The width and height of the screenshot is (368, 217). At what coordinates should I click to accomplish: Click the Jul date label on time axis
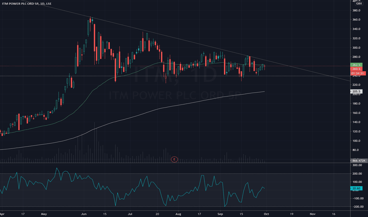click(130, 214)
